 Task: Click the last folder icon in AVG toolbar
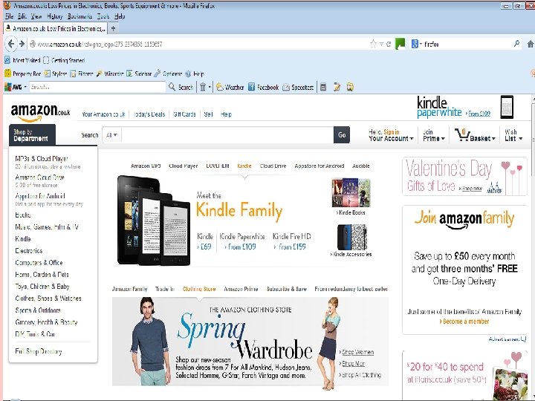pos(350,87)
